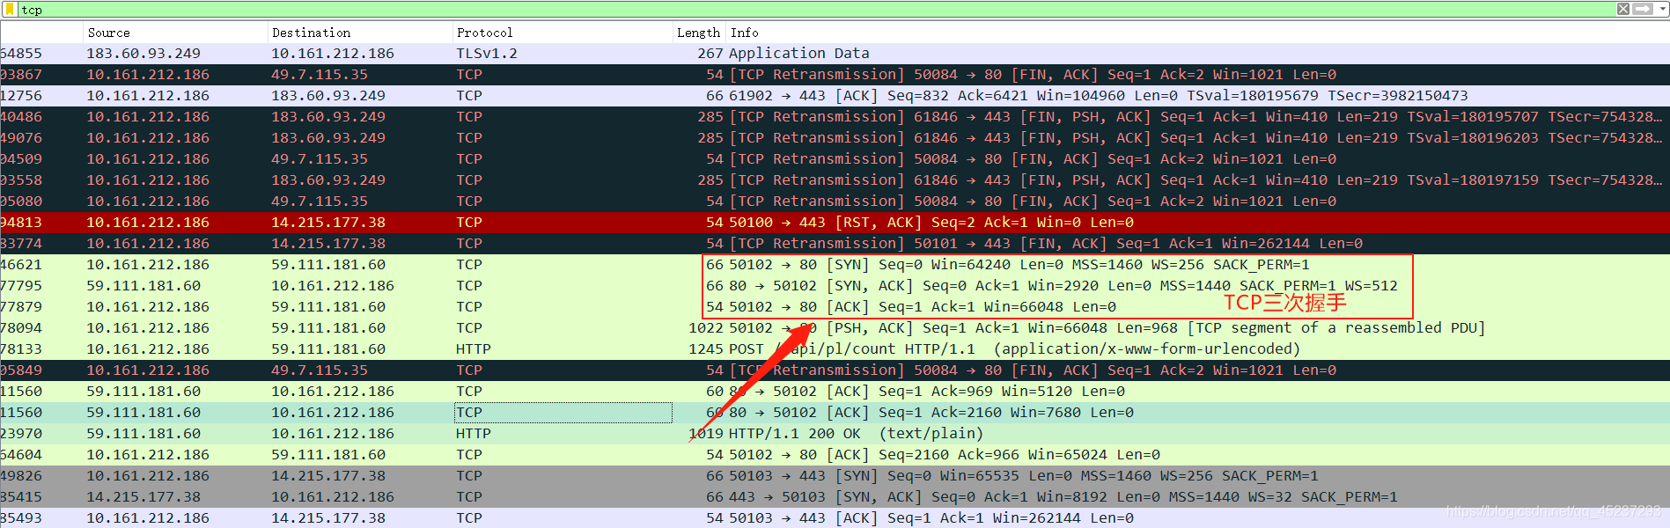Click the TLSv1.2 protocol cell
1670x528 pixels.
487,53
